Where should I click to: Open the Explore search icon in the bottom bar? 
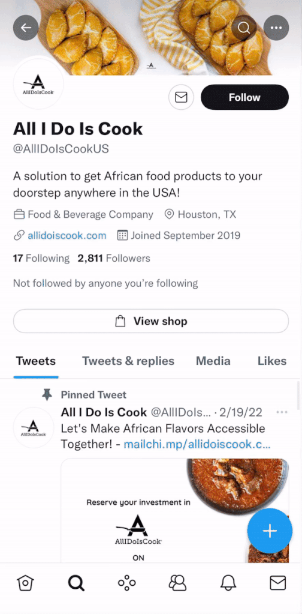click(76, 583)
